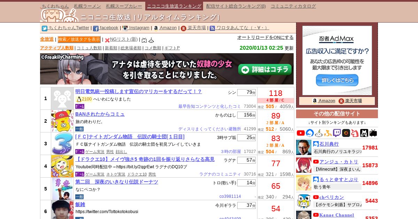The width and height of the screenshot is (418, 219).
Task: Click the red X icon for NGリスト
Action: [x=107, y=40]
